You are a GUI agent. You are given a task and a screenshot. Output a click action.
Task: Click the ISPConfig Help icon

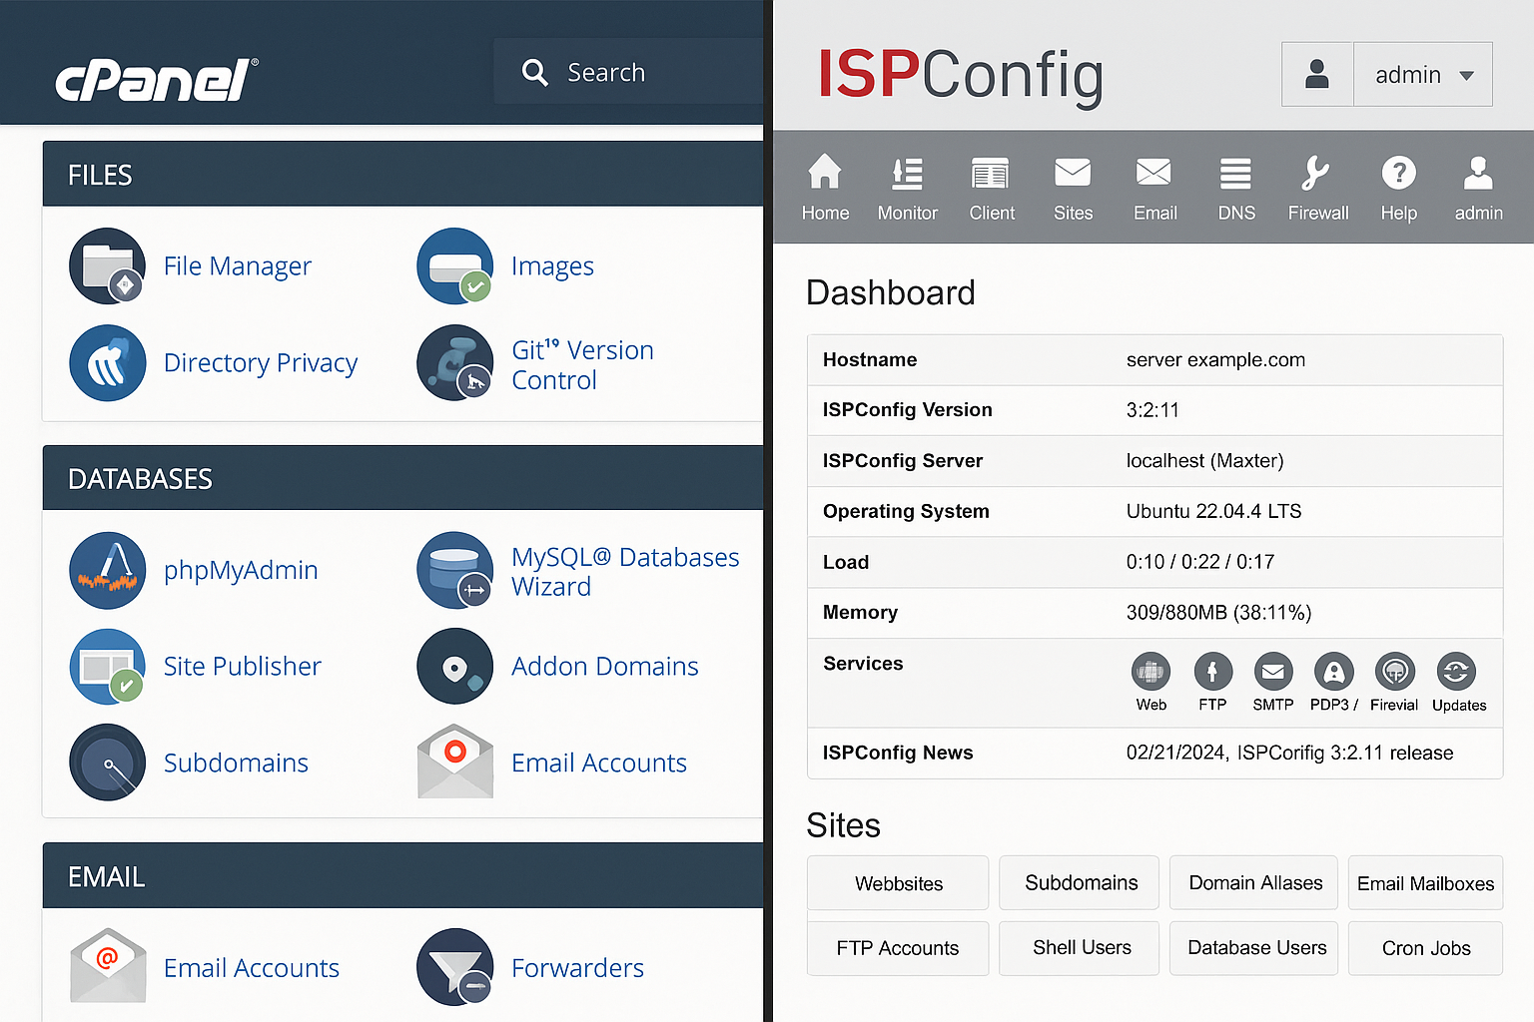tap(1399, 186)
